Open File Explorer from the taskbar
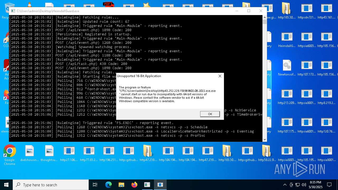The height and width of the screenshot is (190, 338). (121, 185)
